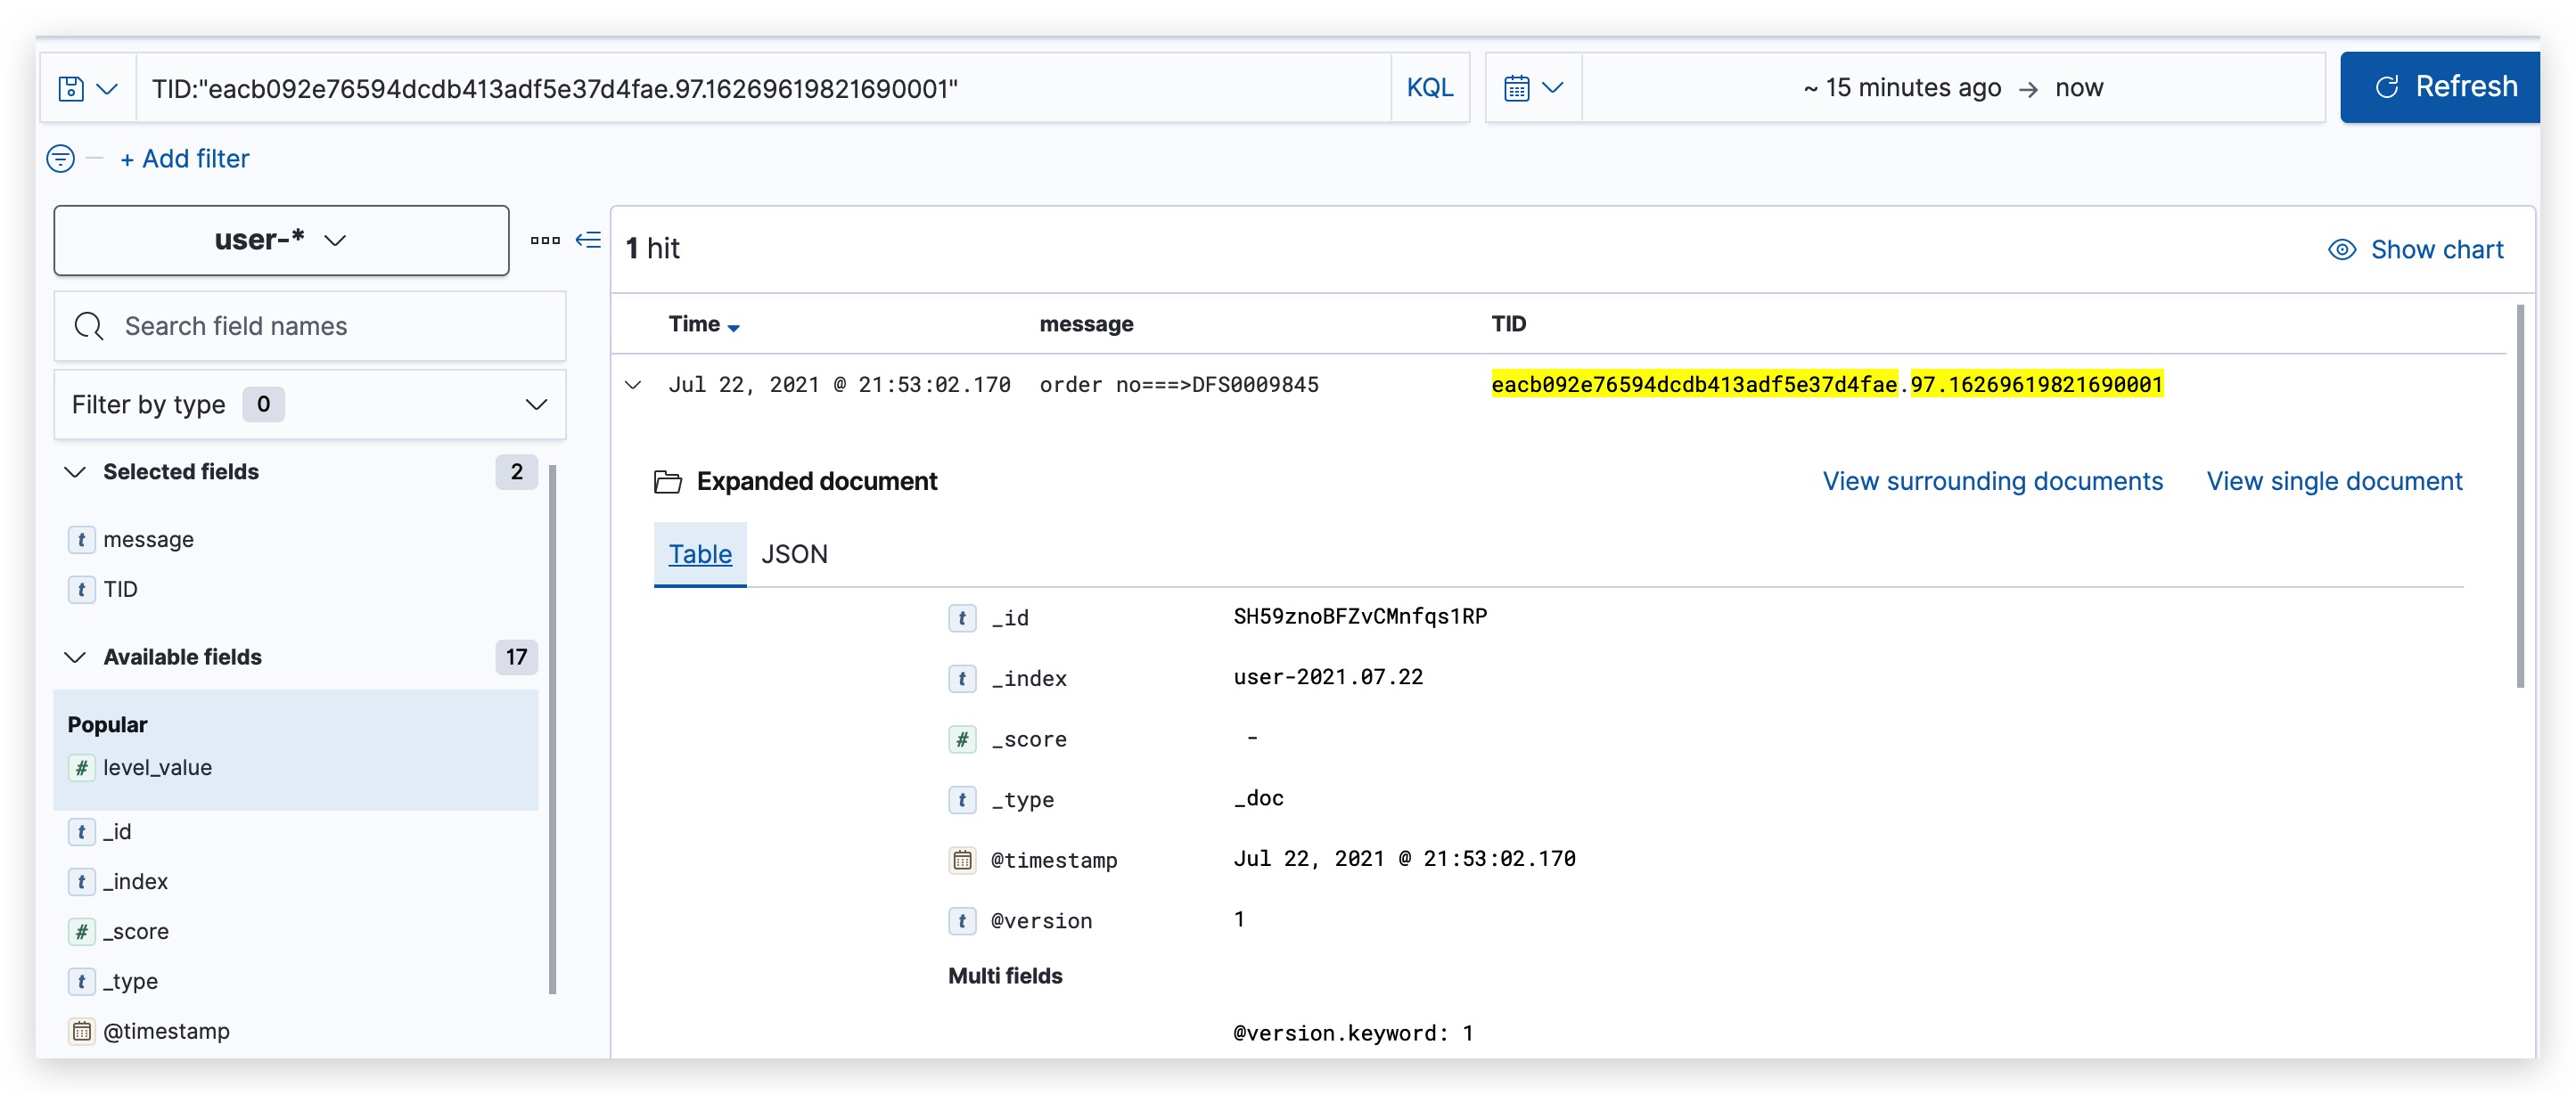Viewport: 2576px width, 1094px height.
Task: Click the text icon beside _index in sidebar
Action: 82,881
